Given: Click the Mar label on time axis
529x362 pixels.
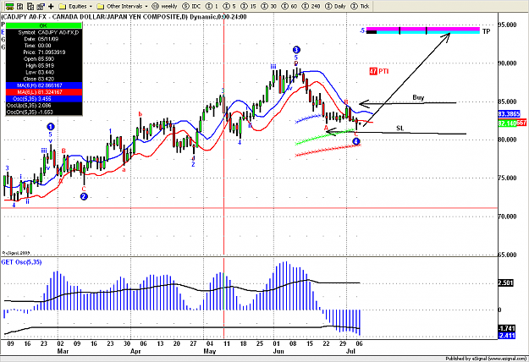Looking at the screenshot, I should 63,351.
